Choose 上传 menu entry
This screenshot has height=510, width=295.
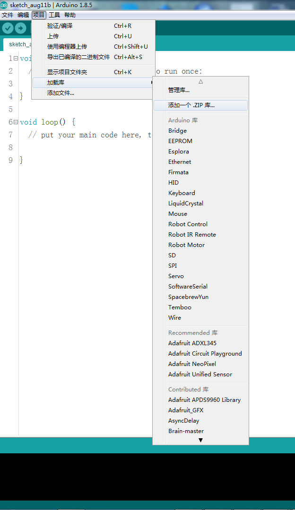pos(94,36)
